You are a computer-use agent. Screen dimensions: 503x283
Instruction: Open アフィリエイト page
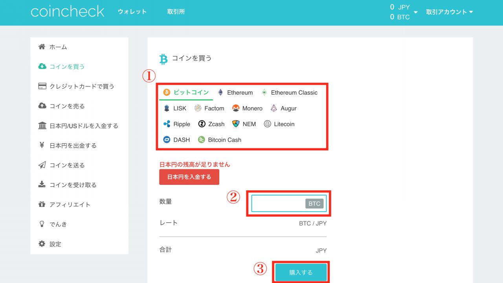(x=70, y=204)
